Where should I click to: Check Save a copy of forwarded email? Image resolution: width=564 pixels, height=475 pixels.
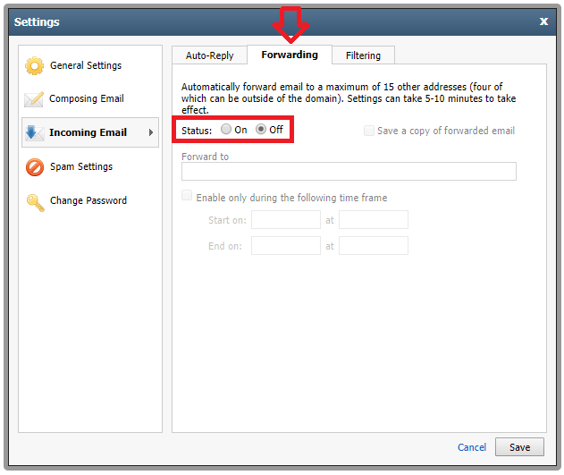pyautogui.click(x=368, y=131)
